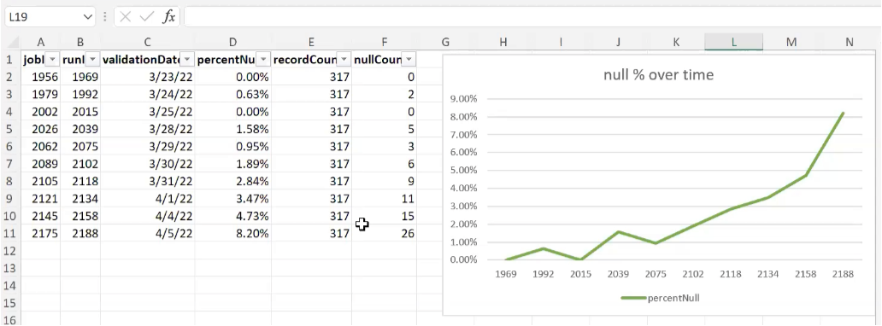Image resolution: width=882 pixels, height=326 pixels.
Task: Select cell with percentNull 3.47%
Action: pyautogui.click(x=232, y=198)
